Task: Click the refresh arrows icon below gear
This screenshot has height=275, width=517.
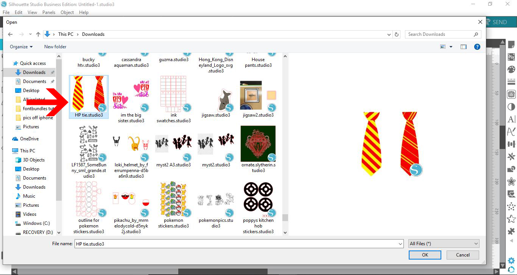Action: coord(511,269)
